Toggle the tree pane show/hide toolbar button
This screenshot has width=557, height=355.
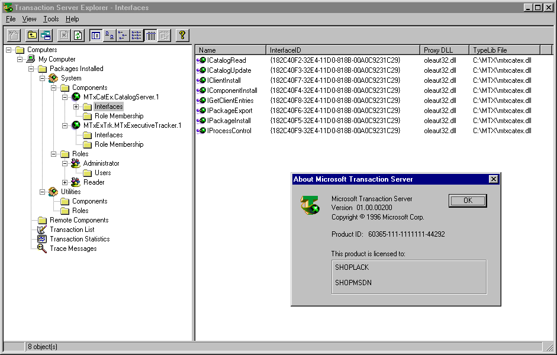pos(96,35)
